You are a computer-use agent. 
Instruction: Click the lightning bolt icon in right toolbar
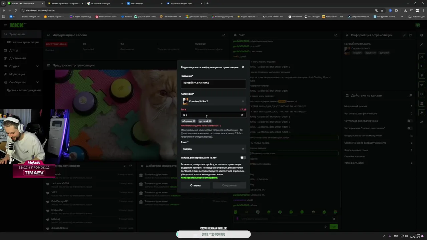click(x=422, y=66)
